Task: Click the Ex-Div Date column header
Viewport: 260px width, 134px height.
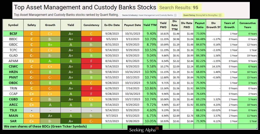Action: coord(112,25)
